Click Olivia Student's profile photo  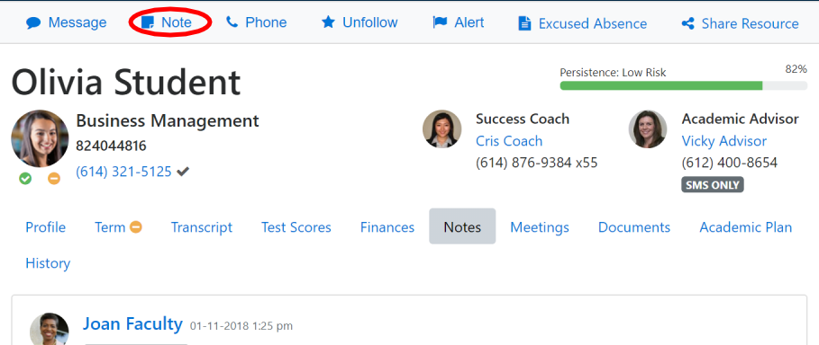[x=40, y=138]
